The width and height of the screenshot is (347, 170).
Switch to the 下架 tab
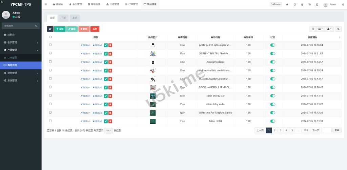tap(63, 18)
